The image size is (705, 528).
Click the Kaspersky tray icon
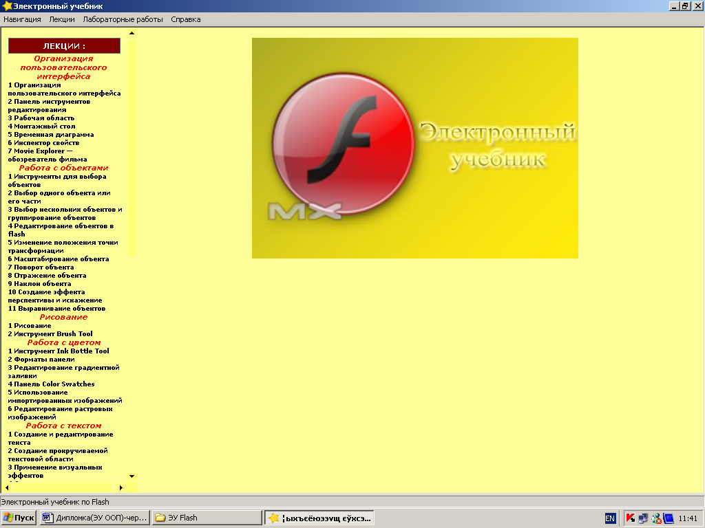(631, 518)
